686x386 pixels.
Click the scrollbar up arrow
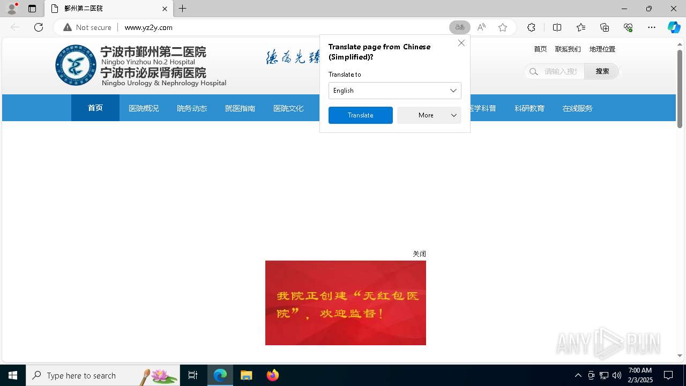click(x=680, y=44)
